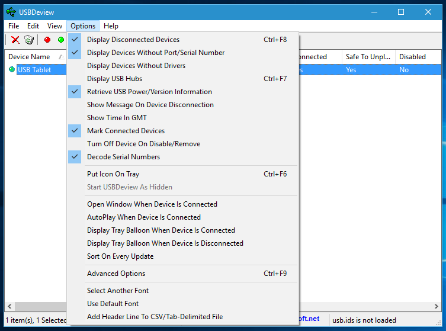Toggle Display Devices Without Port/Serial Number
This screenshot has width=446, height=331.
point(183,53)
